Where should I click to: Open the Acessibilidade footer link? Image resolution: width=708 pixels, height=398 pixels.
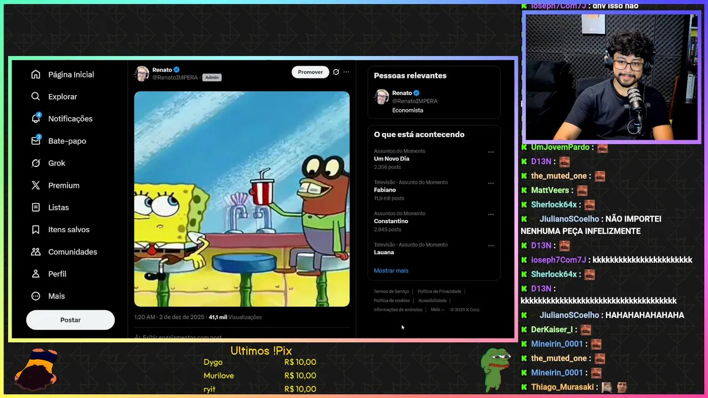click(433, 301)
